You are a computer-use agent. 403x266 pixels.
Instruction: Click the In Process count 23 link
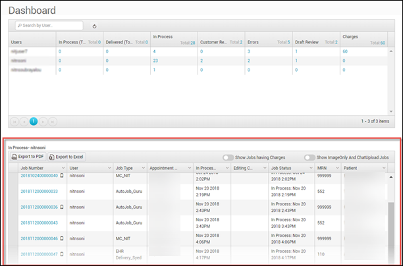click(x=155, y=60)
